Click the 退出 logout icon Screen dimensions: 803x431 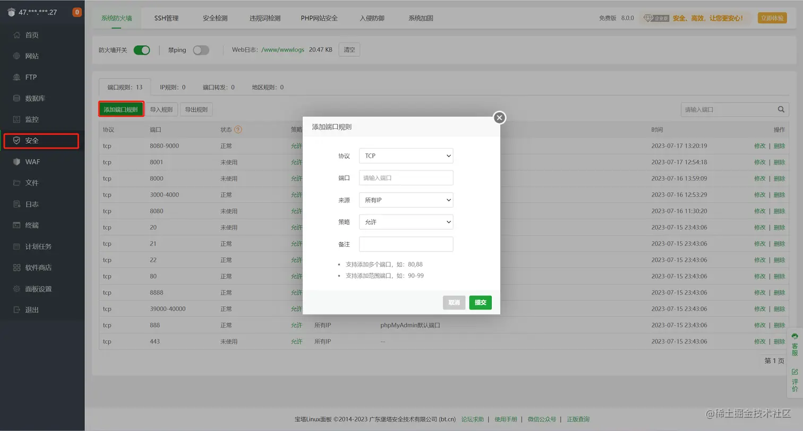click(16, 310)
